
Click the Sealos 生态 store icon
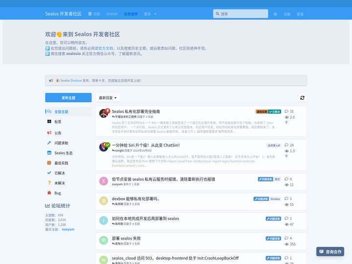tap(49, 153)
